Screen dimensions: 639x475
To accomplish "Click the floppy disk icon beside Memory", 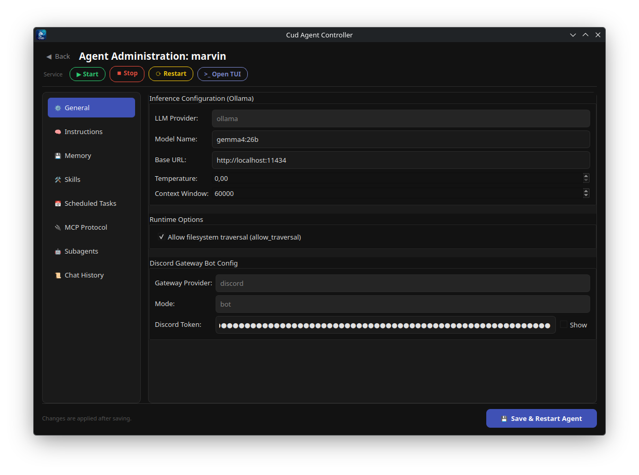I will coord(58,156).
